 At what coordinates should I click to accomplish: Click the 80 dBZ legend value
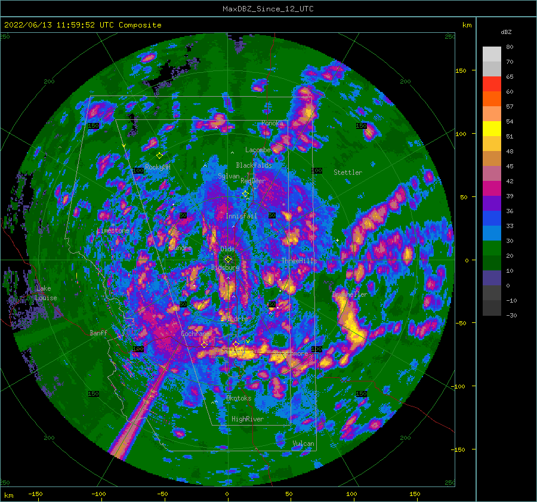pyautogui.click(x=510, y=47)
